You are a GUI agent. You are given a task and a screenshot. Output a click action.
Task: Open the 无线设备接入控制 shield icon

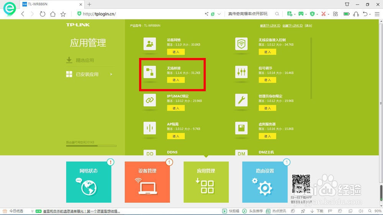click(241, 44)
